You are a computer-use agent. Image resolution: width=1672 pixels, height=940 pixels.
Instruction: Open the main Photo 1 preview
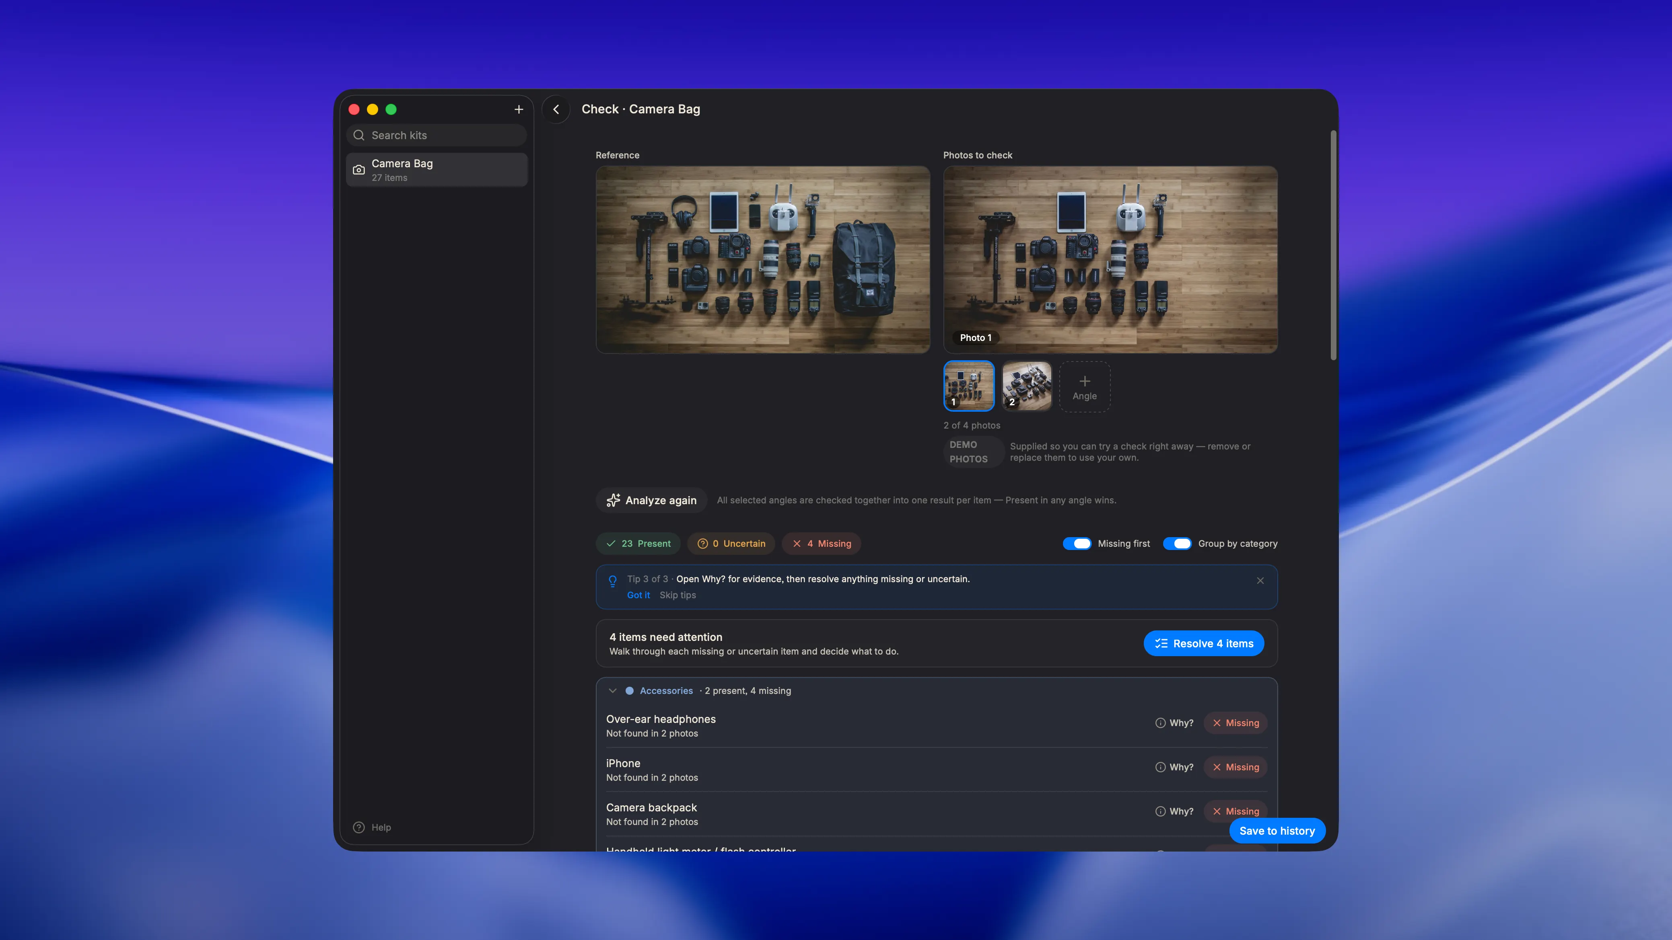click(1110, 259)
